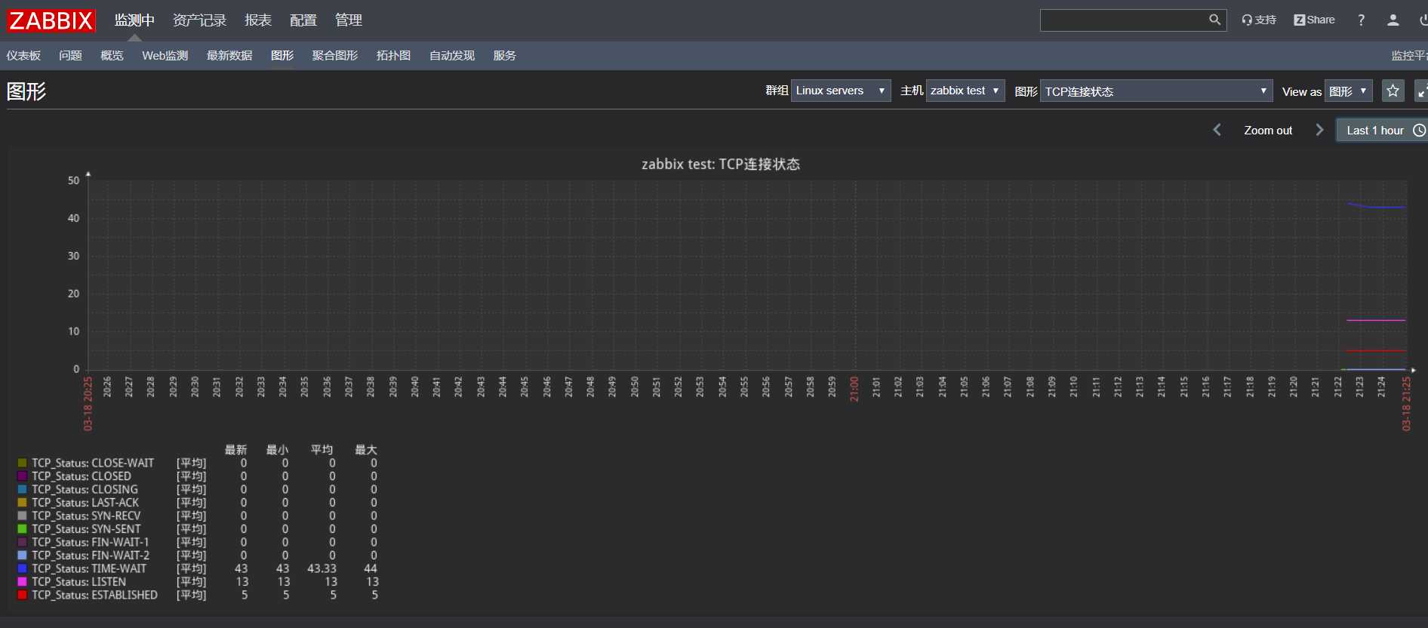Click the TIME-WAIT average value 43.33
Viewport: 1428px width, 628px height.
coord(322,568)
